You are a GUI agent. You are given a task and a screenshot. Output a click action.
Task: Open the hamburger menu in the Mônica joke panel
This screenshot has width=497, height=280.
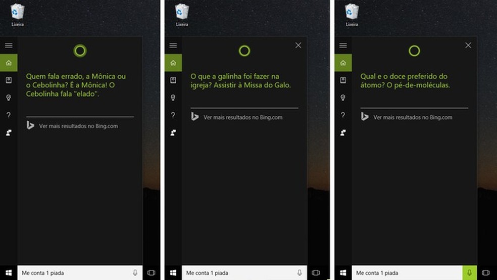[x=9, y=45]
